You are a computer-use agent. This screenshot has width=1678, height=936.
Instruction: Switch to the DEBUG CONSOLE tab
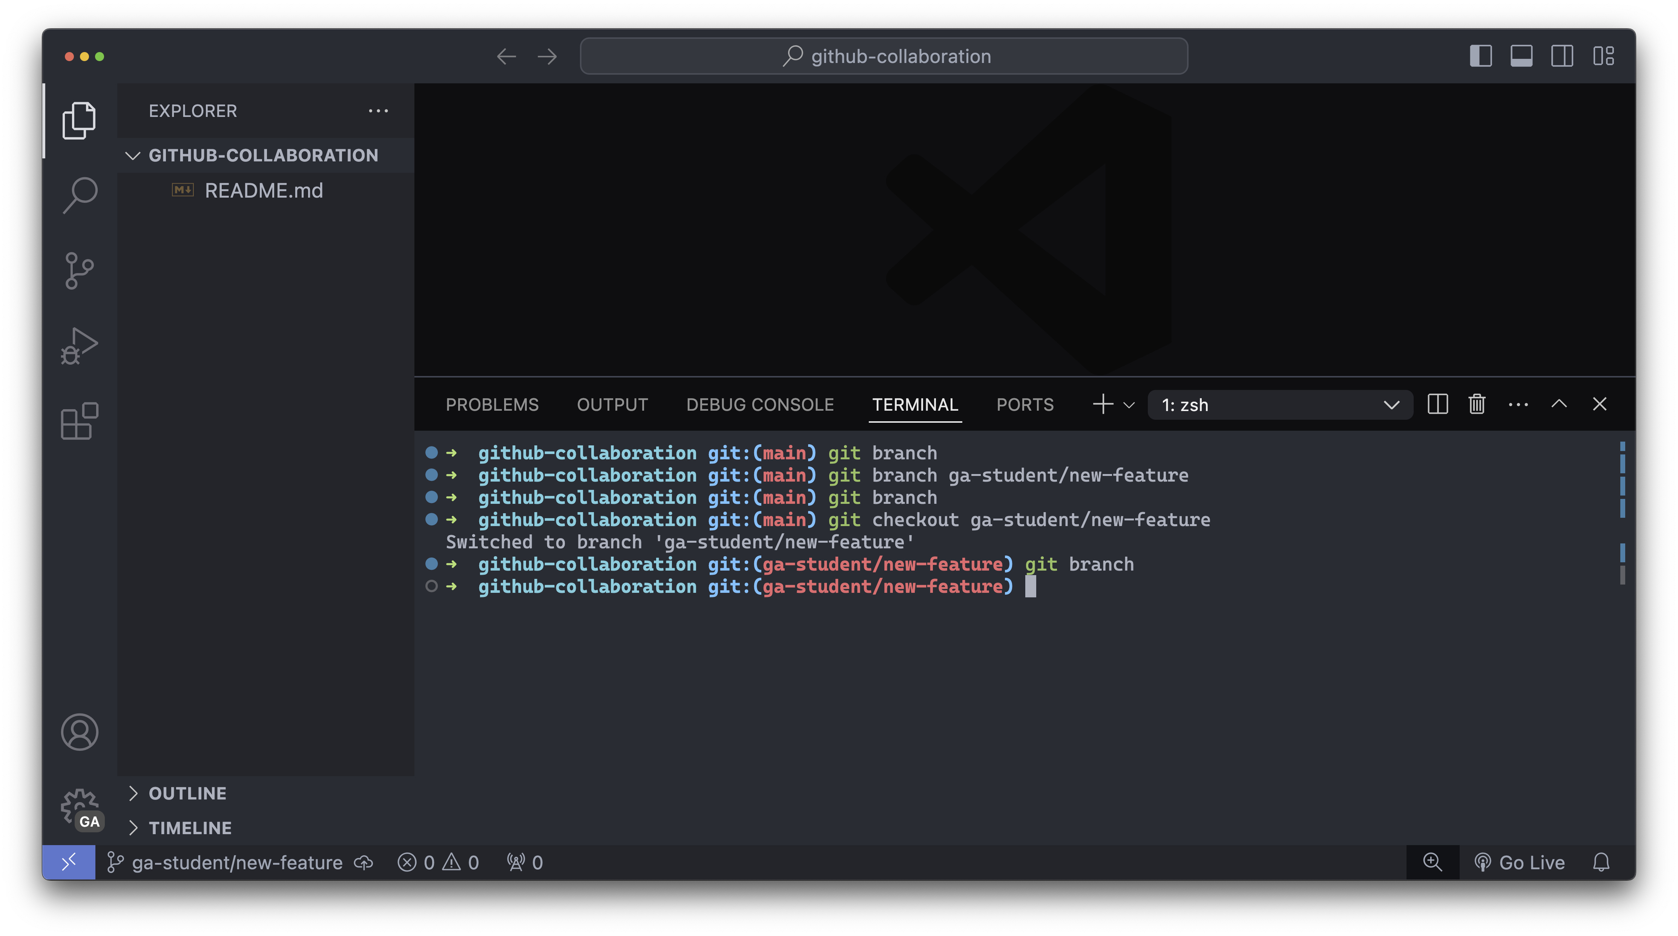(x=759, y=404)
